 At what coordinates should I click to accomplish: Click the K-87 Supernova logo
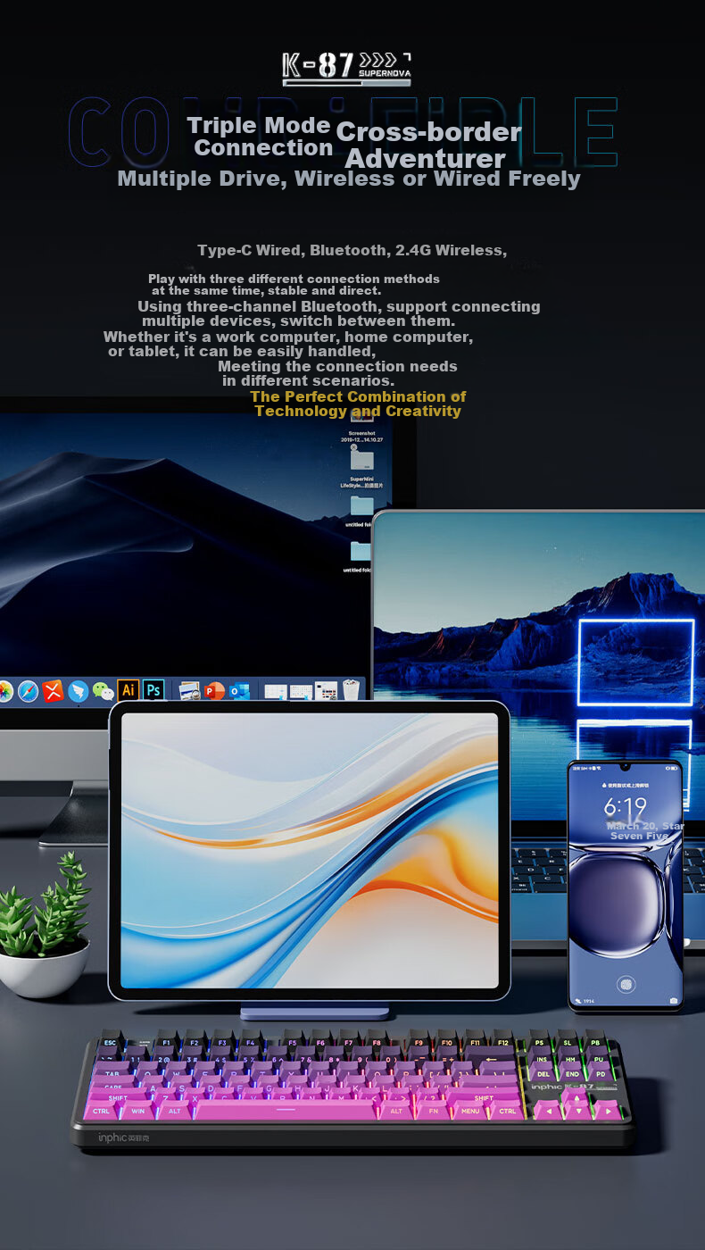[347, 69]
